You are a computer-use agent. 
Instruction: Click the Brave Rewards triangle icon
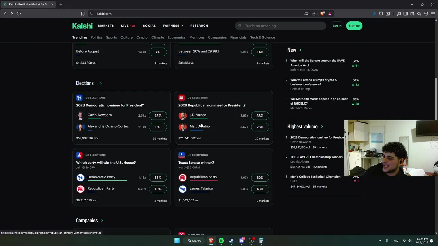[330, 14]
